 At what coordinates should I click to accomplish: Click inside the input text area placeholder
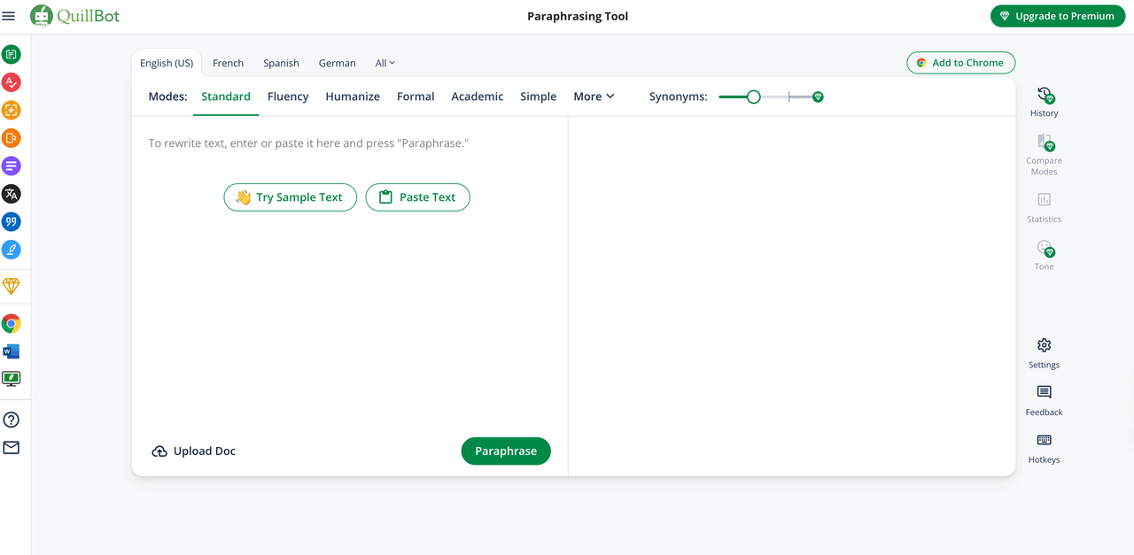tap(308, 143)
